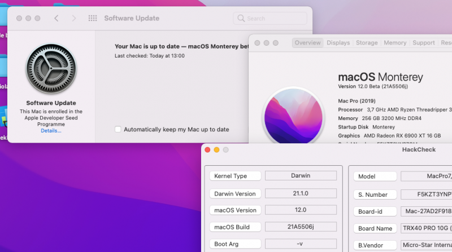Click the Last checked: Today at 13:00 text
The image size is (452, 252).
click(150, 56)
